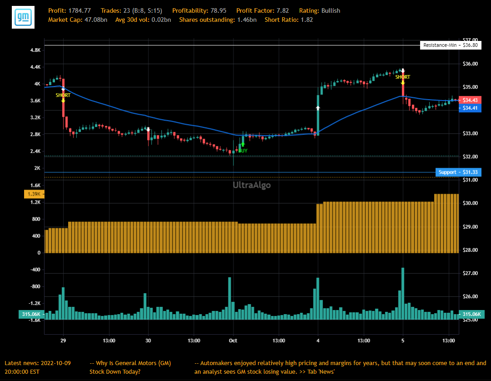This screenshot has width=491, height=381.
Task: Click the 29 date label on time axis
Action: [63, 341]
